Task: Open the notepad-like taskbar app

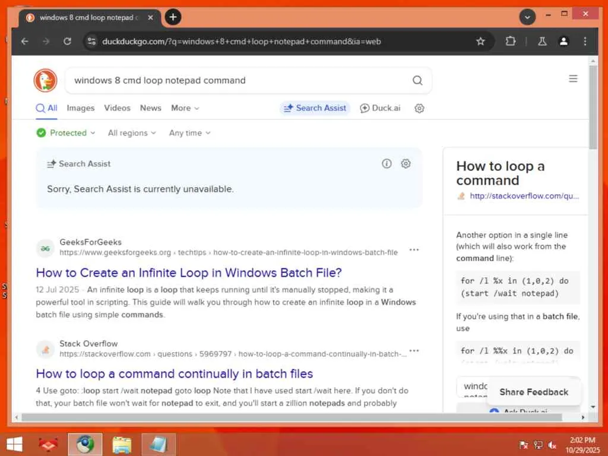Action: [x=159, y=444]
